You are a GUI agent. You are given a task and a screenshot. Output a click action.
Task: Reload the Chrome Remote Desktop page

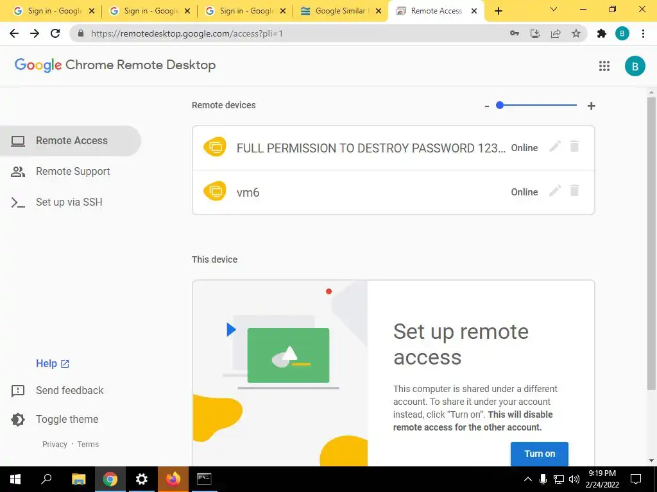[x=55, y=33]
